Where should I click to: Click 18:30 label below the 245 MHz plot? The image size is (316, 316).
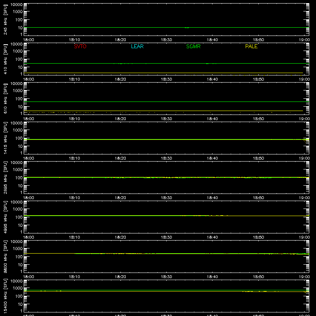[166, 40]
